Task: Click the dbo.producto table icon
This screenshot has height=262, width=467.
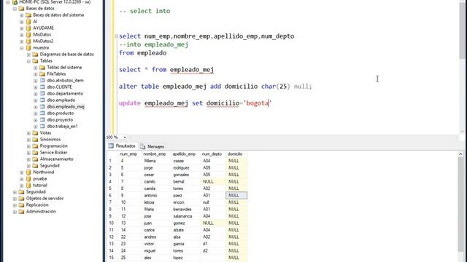Action: coord(42,114)
